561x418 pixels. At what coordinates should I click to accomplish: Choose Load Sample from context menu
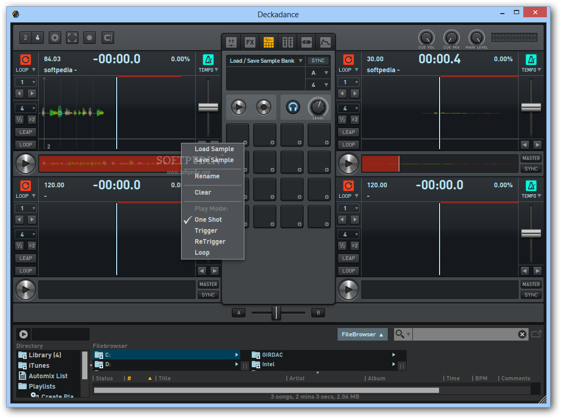[214, 149]
